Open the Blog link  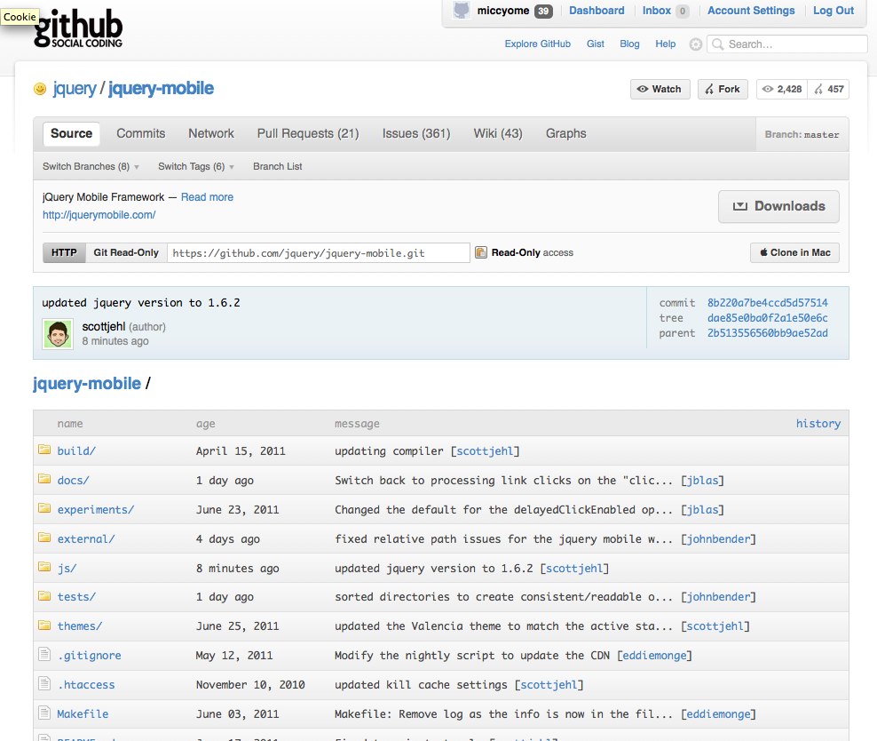(x=629, y=44)
